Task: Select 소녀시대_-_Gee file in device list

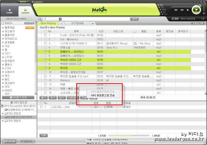Action: 61,107
